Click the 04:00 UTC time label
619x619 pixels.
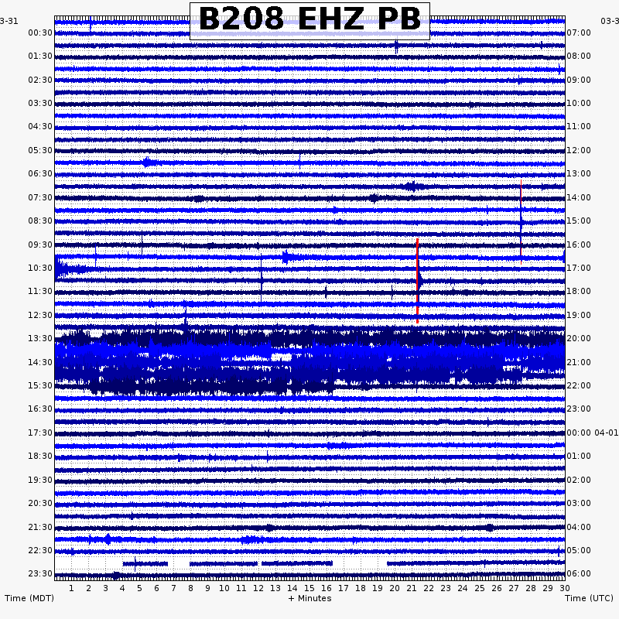[579, 527]
